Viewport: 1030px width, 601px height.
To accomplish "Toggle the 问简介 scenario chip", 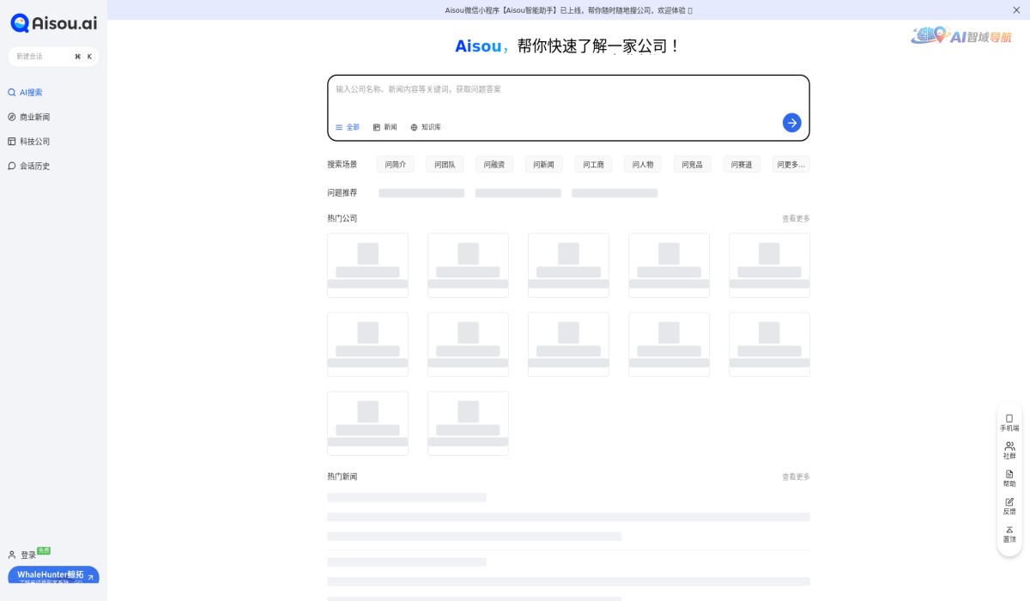I will pos(395,164).
